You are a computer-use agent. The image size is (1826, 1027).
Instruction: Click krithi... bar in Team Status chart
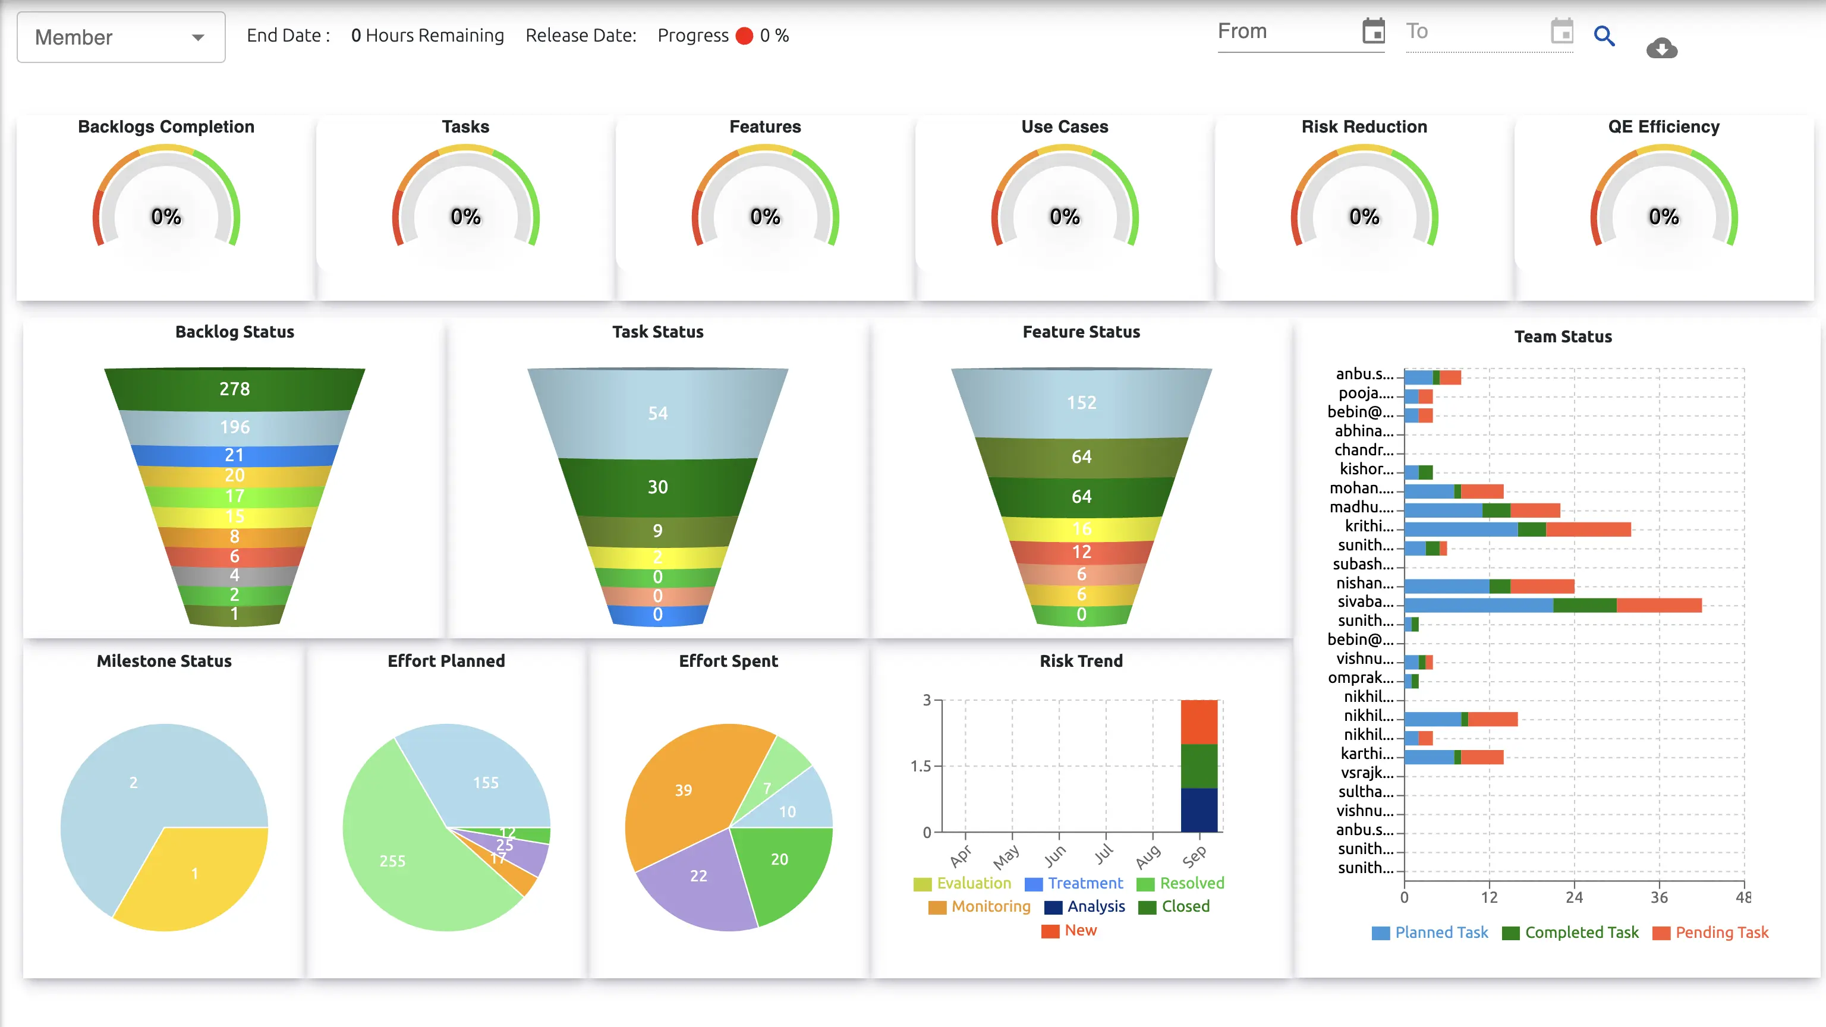(1518, 530)
